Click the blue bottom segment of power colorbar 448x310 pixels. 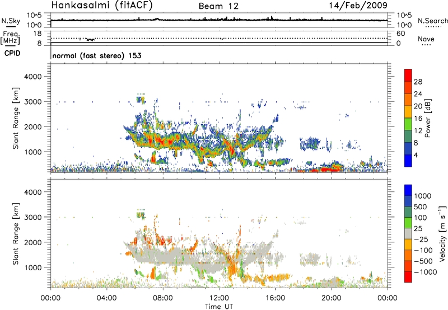point(408,161)
